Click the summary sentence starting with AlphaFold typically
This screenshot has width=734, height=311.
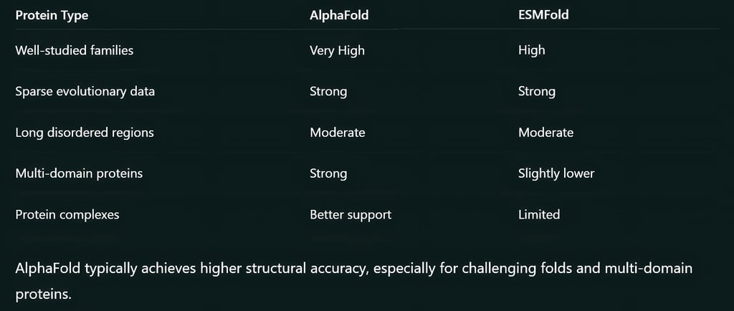353,281
